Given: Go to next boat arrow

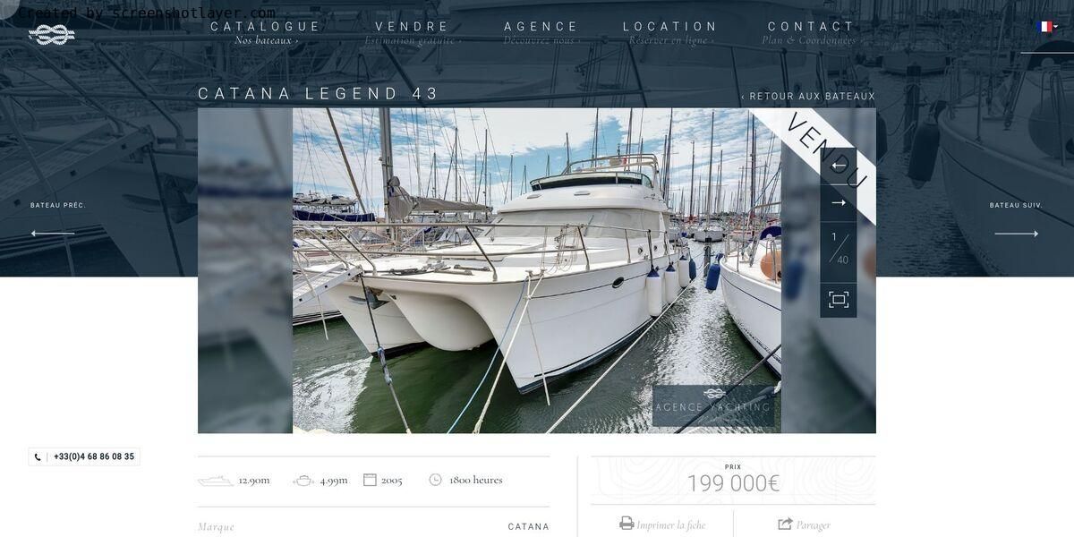Looking at the screenshot, I should pyautogui.click(x=1017, y=234).
